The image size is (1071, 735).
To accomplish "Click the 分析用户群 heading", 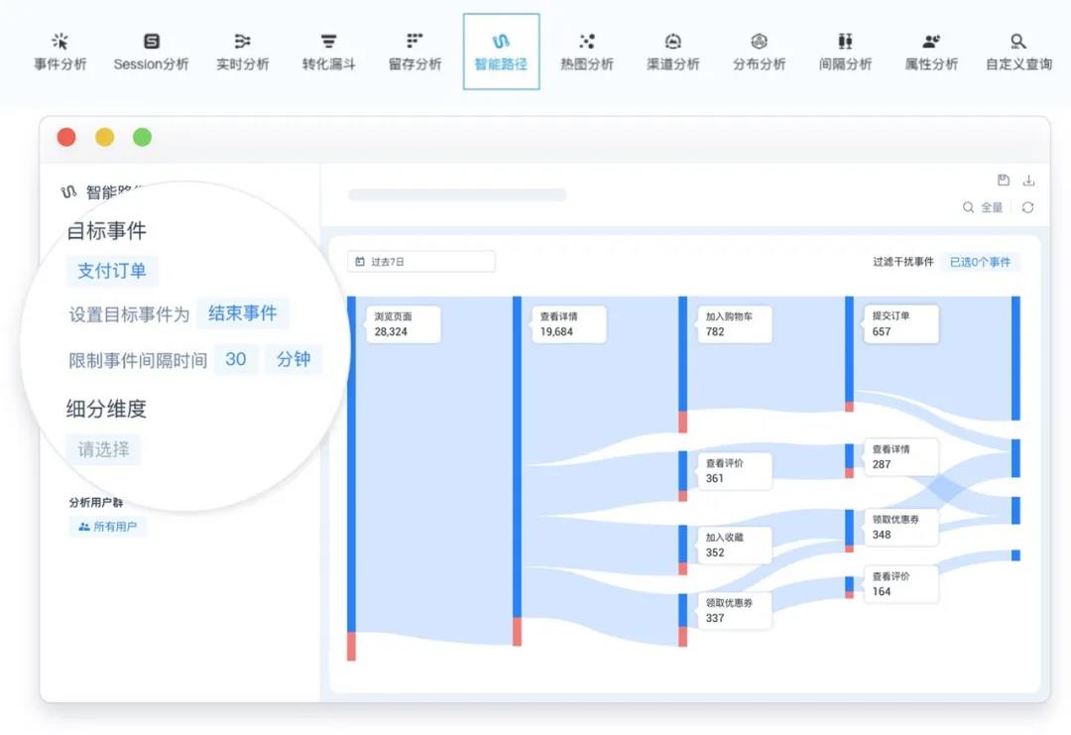I will 95,503.
